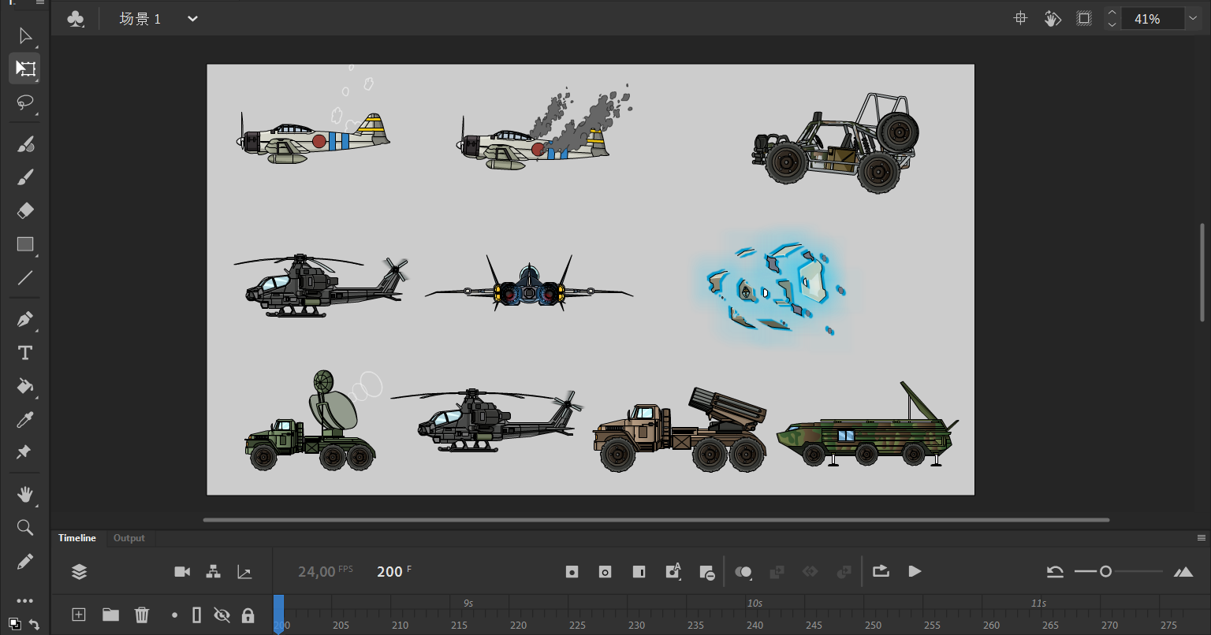
Task: Toggle clip content outside stage
Action: [x=1084, y=19]
